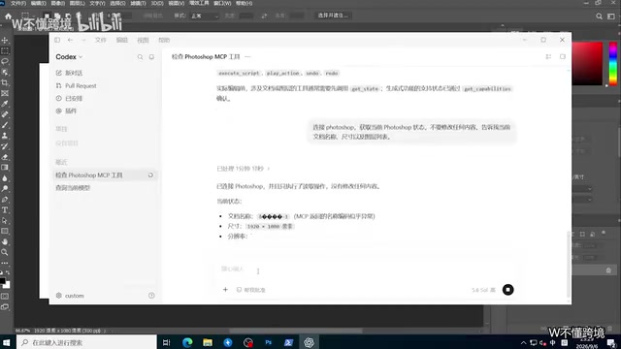The height and width of the screenshot is (349, 621).
Task: Open the more options ellipsis beside chat title
Action: pyautogui.click(x=247, y=56)
